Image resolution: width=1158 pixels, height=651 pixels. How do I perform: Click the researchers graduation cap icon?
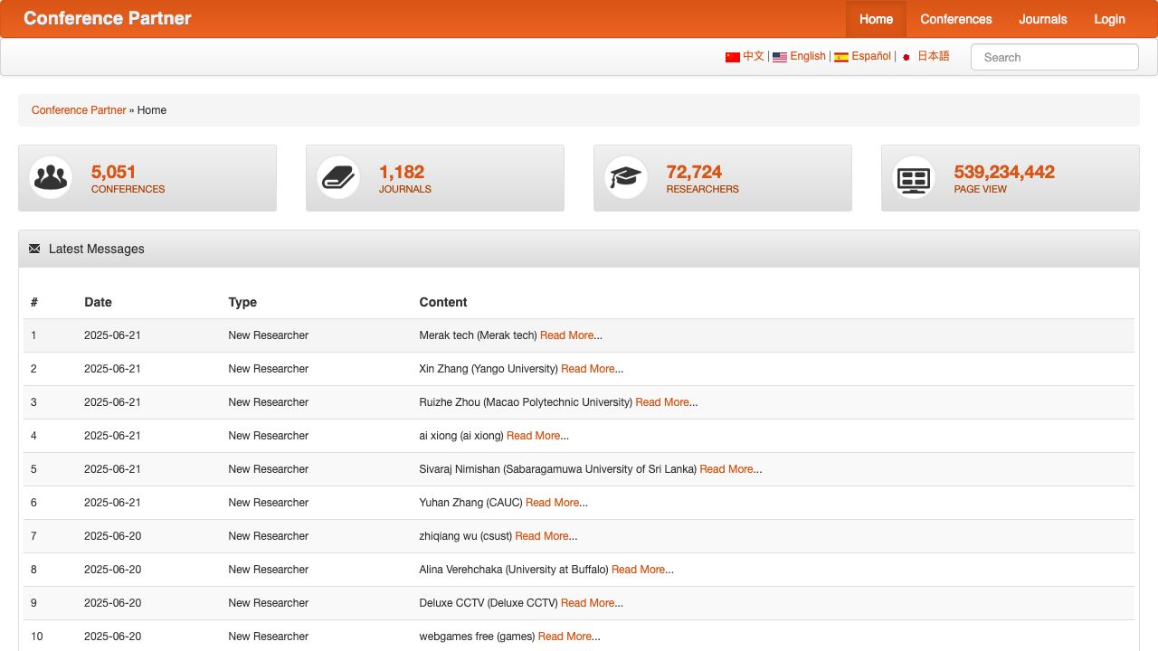click(625, 177)
